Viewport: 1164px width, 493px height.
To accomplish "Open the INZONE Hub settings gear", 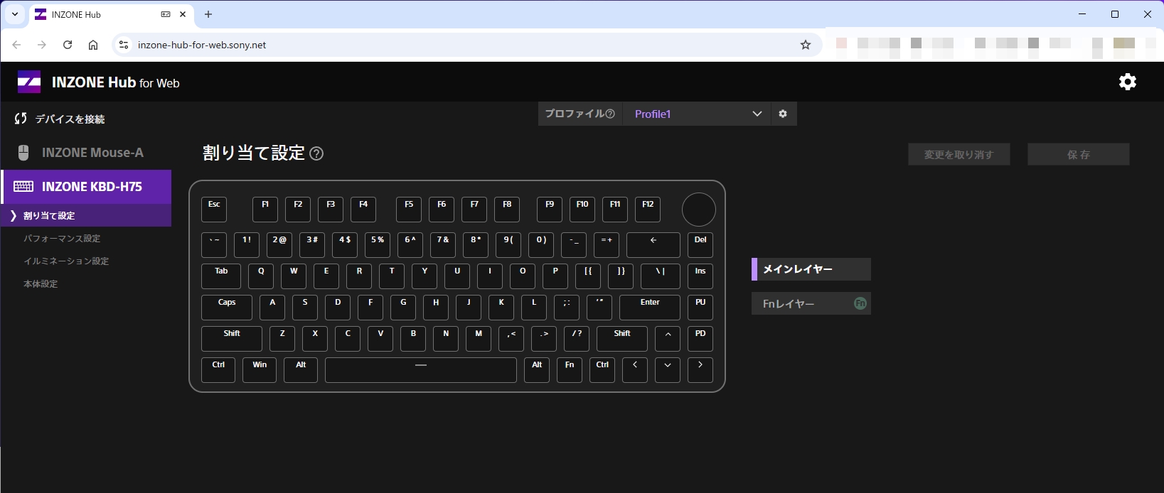I will [1128, 82].
